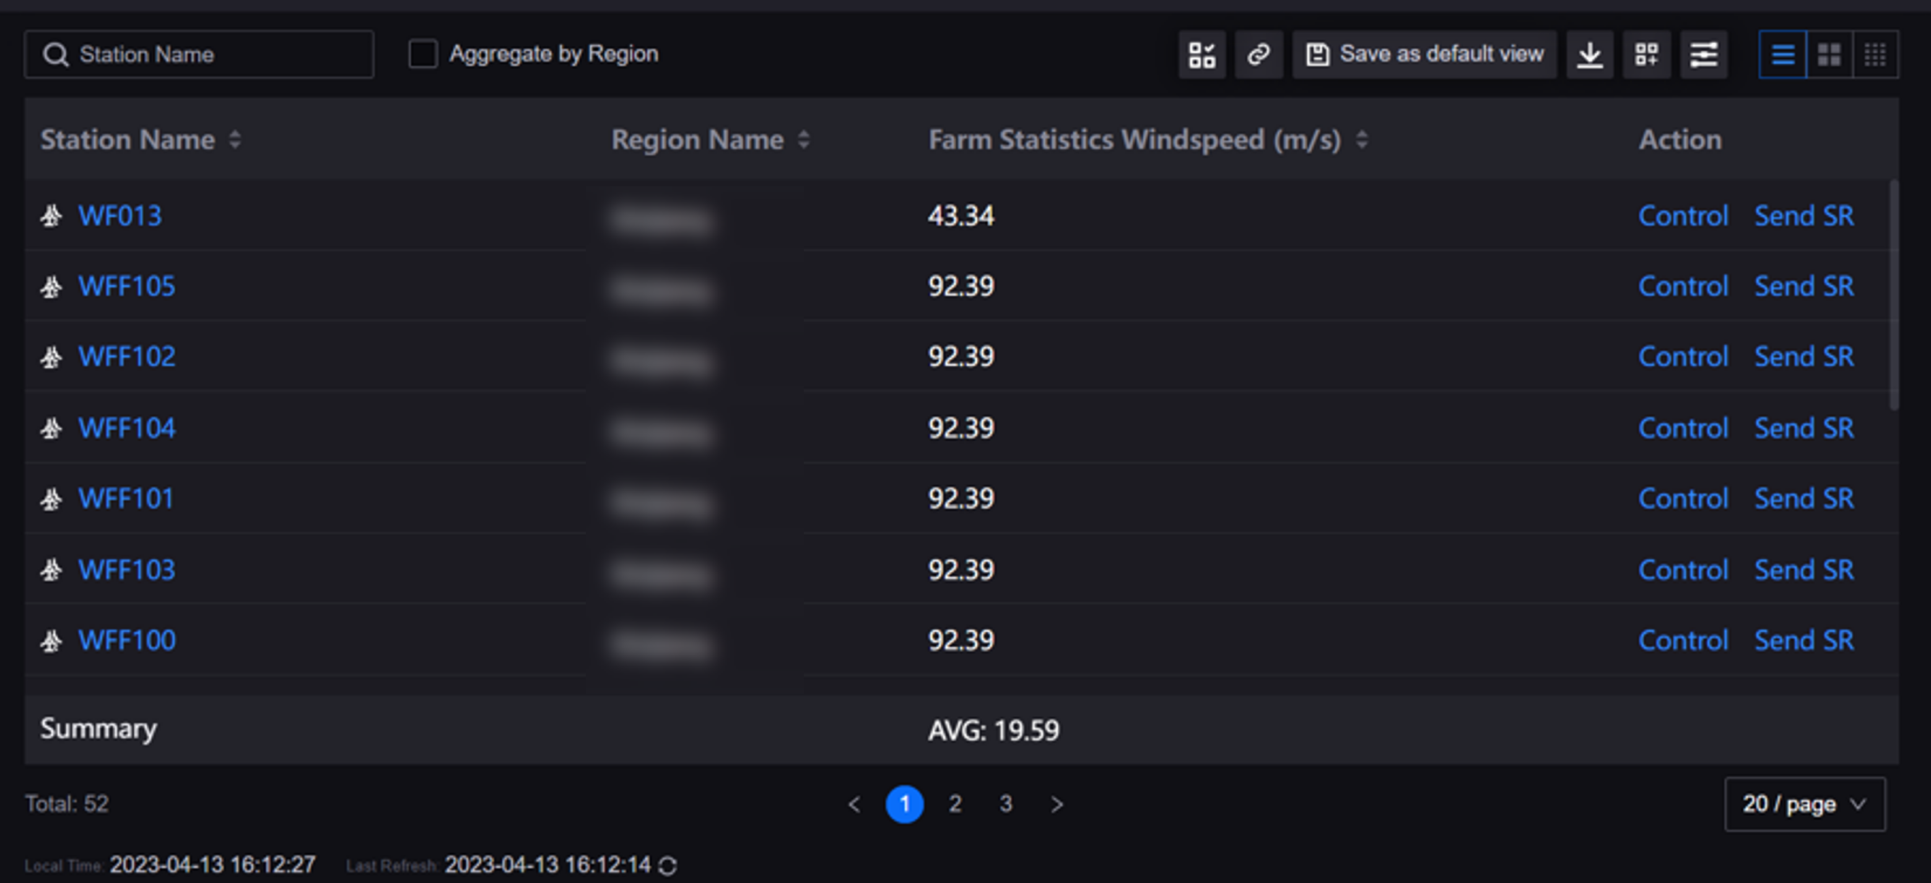
Task: Go to page 2 of the results
Action: pyautogui.click(x=954, y=804)
